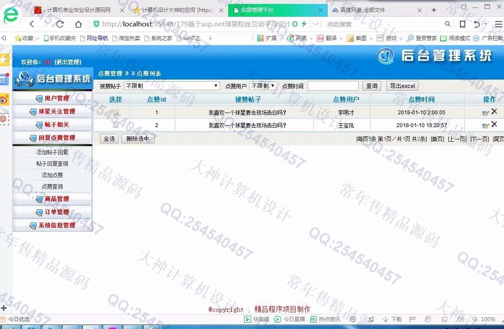The image size is (504, 329).
Task: Open 下载 downloads in the status bar
Action: click(x=393, y=319)
